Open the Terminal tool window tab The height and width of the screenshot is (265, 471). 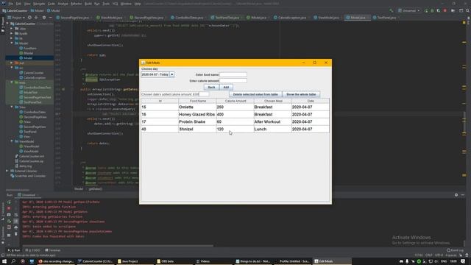point(53,250)
